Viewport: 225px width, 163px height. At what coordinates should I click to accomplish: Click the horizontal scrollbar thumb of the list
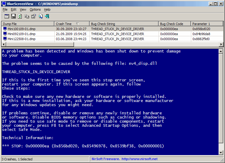click(40, 44)
